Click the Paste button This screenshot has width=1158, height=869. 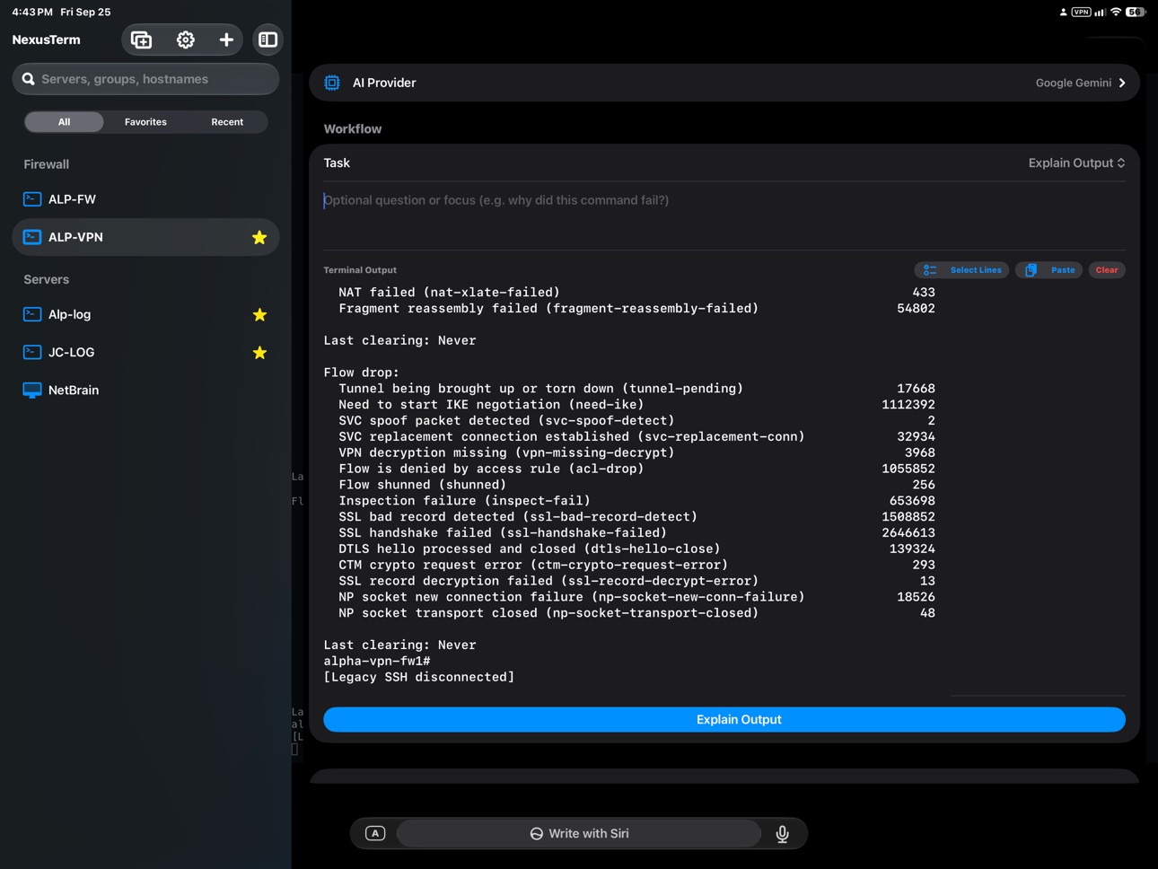pyautogui.click(x=1049, y=270)
